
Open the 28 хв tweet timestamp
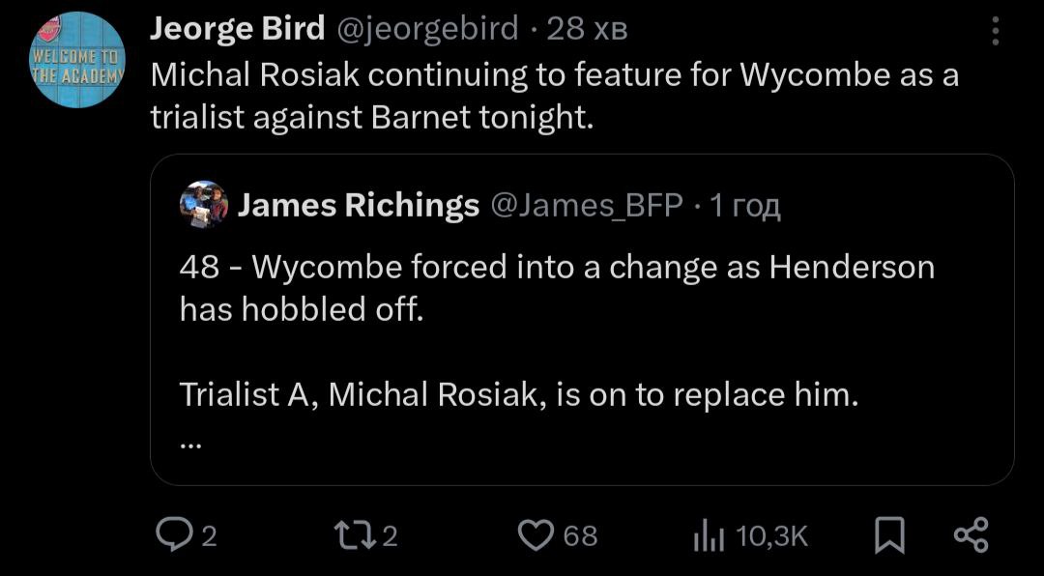coord(588,30)
